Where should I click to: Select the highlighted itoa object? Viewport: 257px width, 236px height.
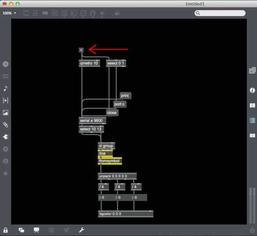tap(105, 153)
